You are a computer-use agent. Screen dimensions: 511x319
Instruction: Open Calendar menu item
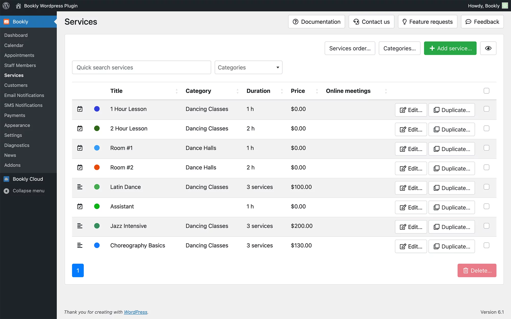[14, 45]
